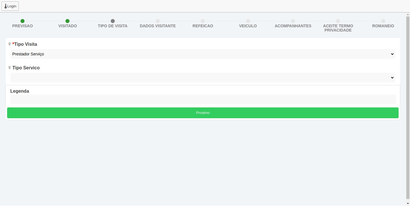Click the gray TIPO DE VISITA step circle
410x218 pixels.
coord(113,21)
